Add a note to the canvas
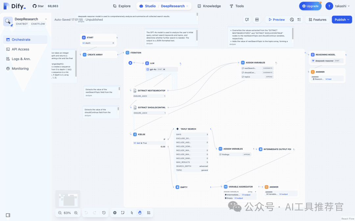This screenshot has width=355, height=221. click(123, 213)
